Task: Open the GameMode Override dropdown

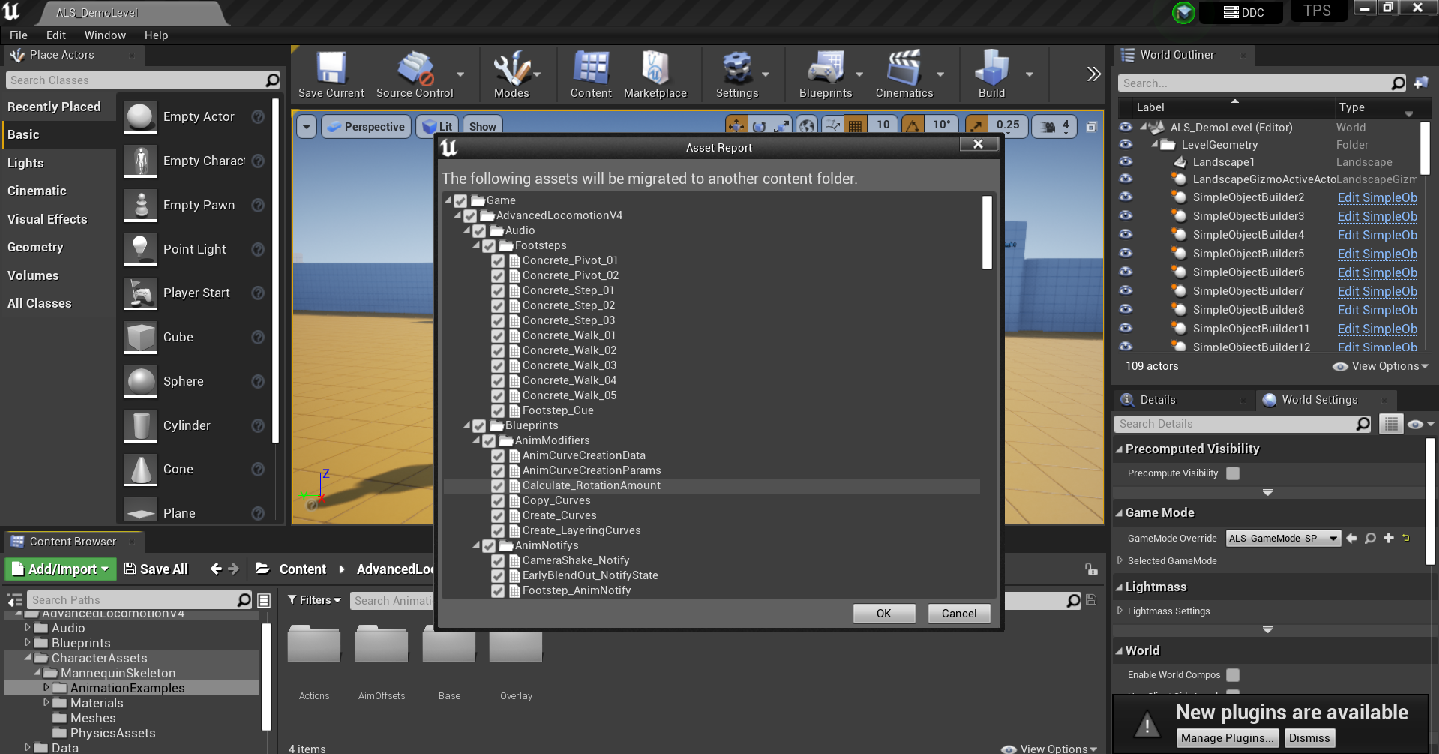Action: pyautogui.click(x=1283, y=538)
